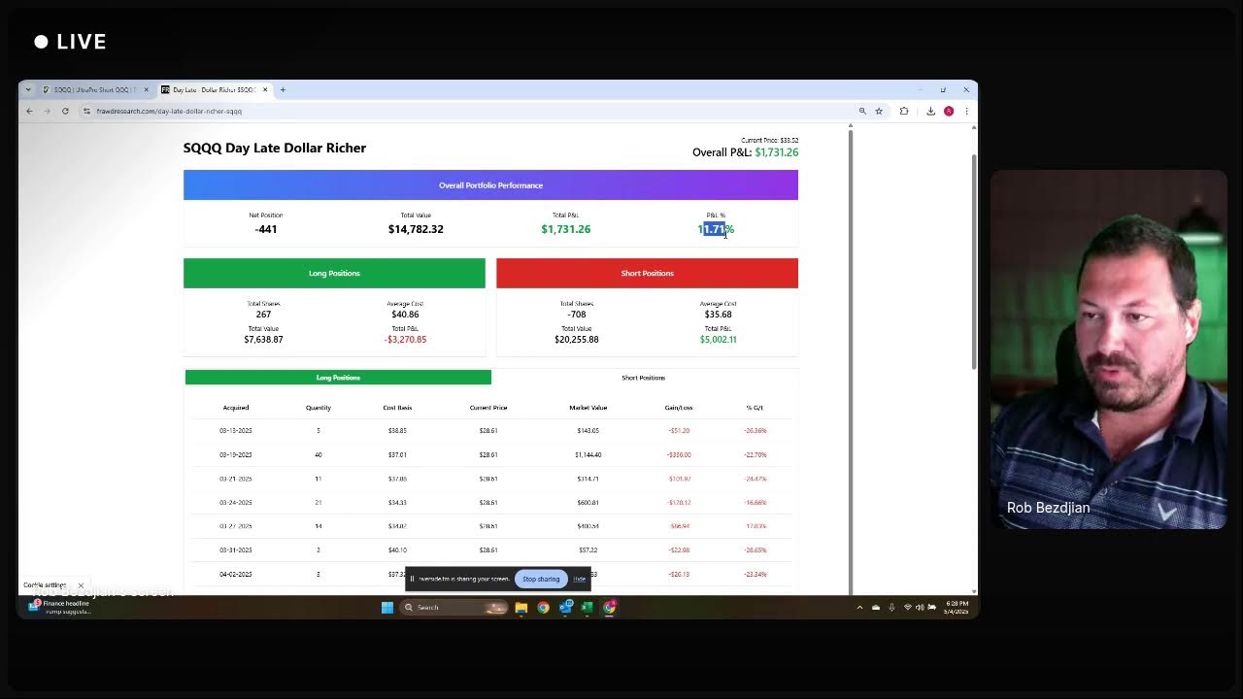Screen dimensions: 1243x699
Task: Click the -$3,270.85 long Total P&L
Action: pos(405,340)
